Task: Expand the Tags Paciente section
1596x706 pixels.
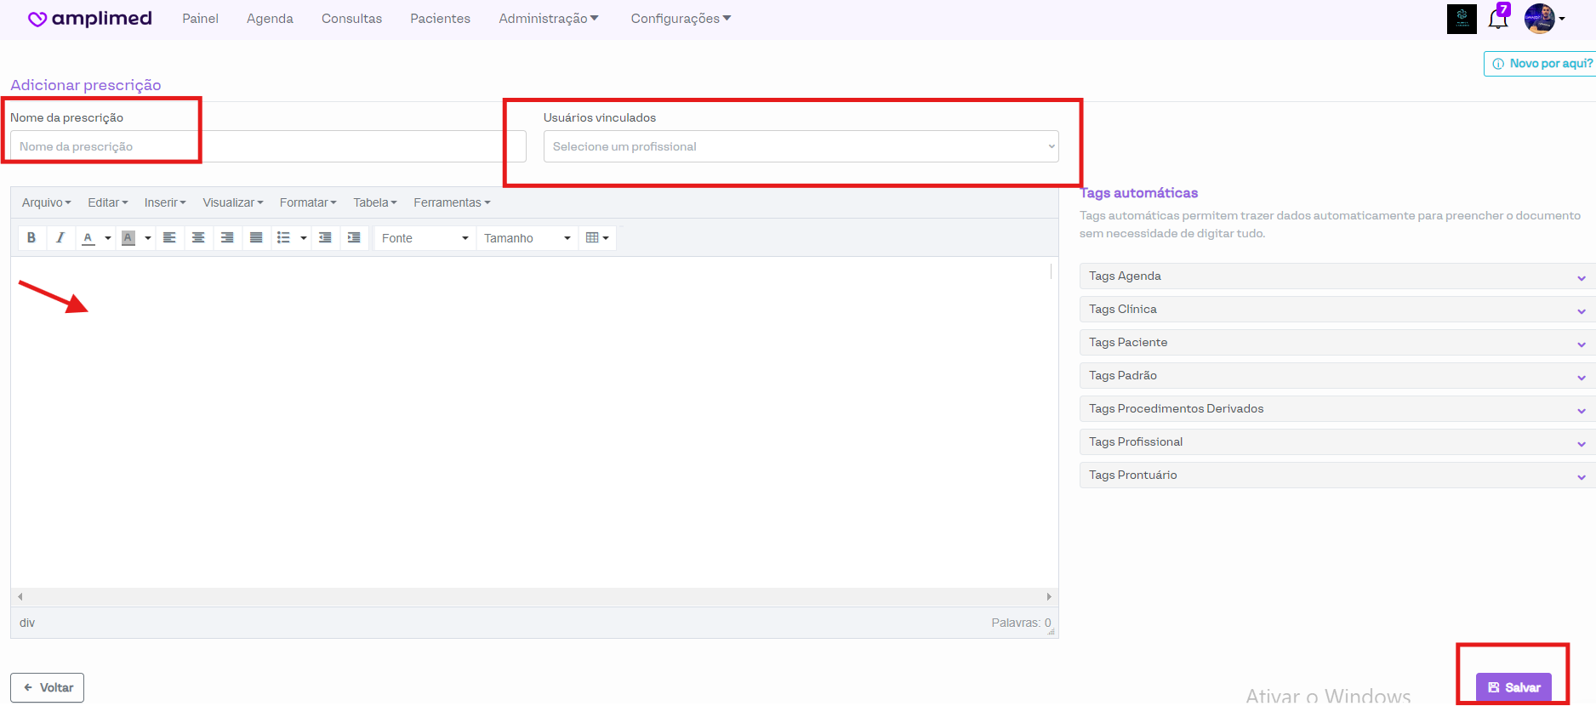Action: pos(1334,343)
